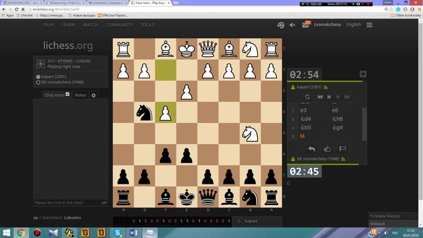Open the WATCH menu
The height and width of the screenshot is (238, 423).
click(x=91, y=25)
